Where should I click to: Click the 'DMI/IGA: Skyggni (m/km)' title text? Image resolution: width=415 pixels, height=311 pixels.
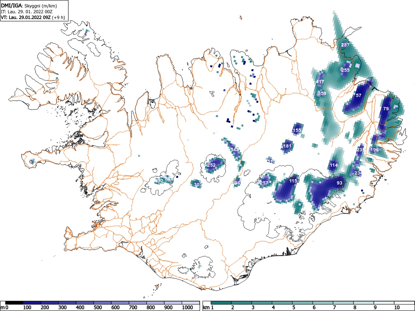tap(29, 5)
